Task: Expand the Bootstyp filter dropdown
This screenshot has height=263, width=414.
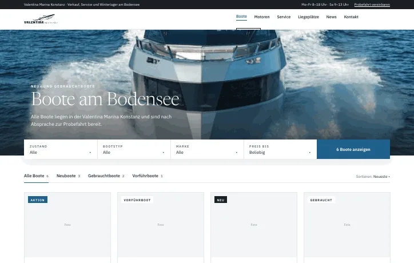Action: coord(134,149)
